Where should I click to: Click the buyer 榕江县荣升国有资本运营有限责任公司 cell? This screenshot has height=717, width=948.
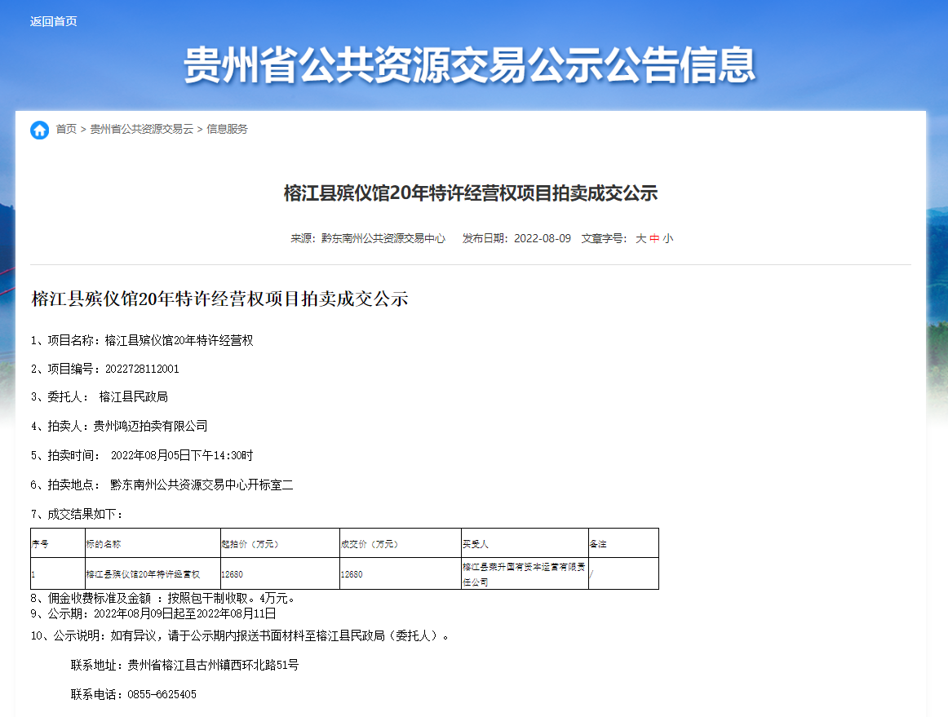pos(522,573)
